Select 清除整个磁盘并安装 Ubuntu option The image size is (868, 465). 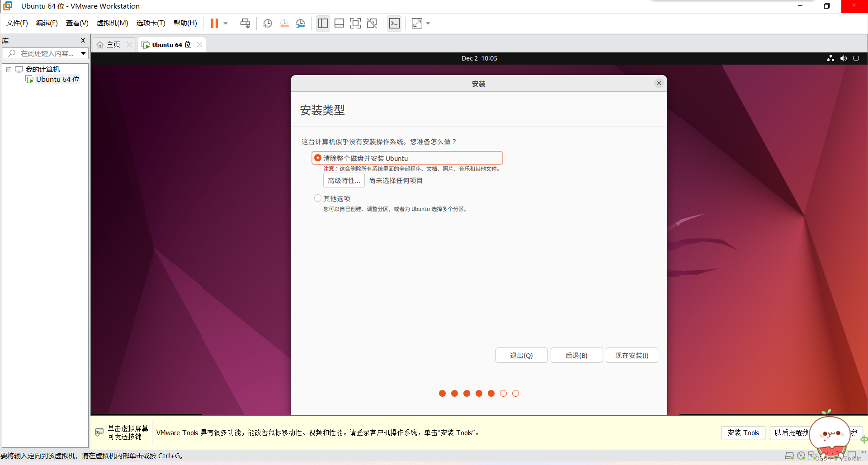(x=318, y=158)
